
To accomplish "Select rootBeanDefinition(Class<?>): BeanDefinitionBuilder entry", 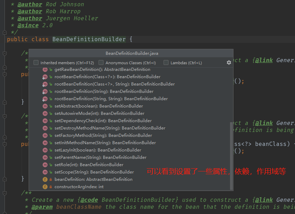I will (107, 77).
